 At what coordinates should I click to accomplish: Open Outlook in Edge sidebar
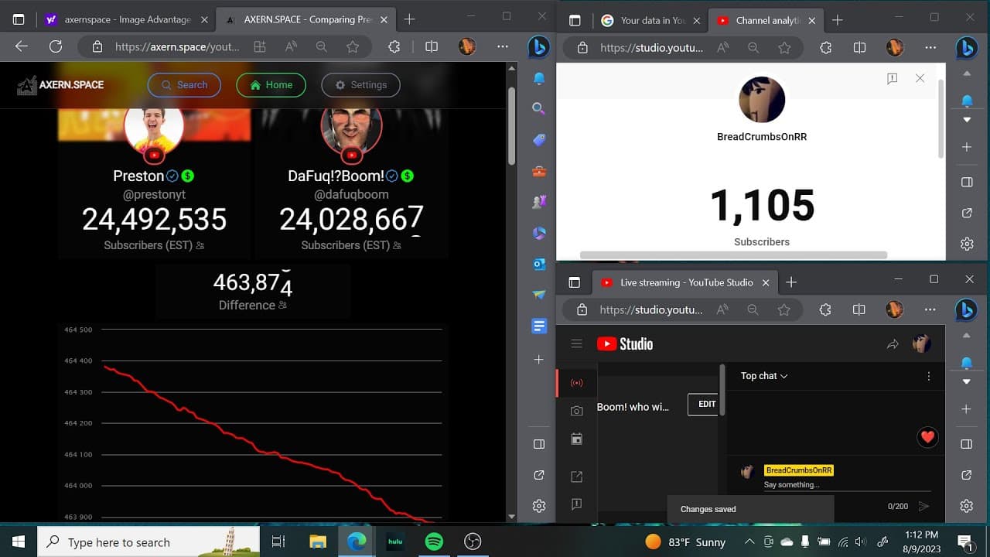click(539, 264)
